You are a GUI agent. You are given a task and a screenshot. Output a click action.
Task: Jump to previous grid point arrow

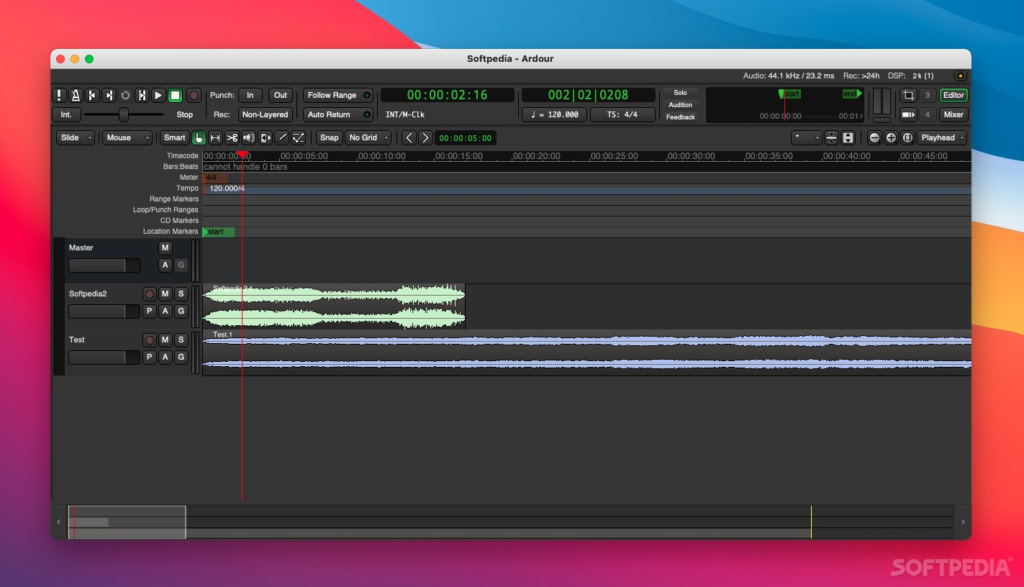click(x=409, y=137)
